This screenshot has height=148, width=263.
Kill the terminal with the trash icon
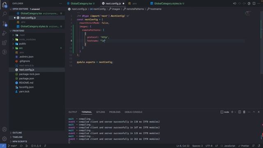(x=244, y=112)
